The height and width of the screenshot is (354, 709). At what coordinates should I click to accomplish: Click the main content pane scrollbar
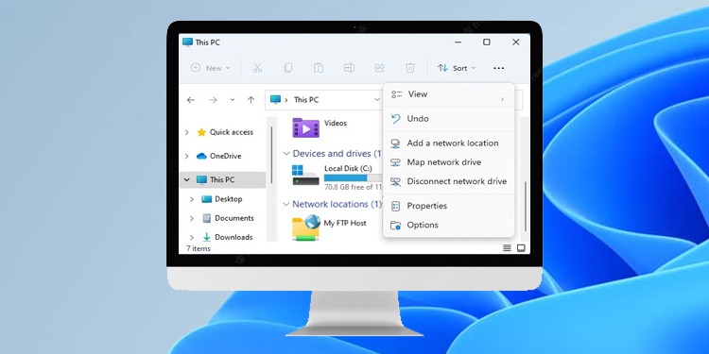coord(525,207)
